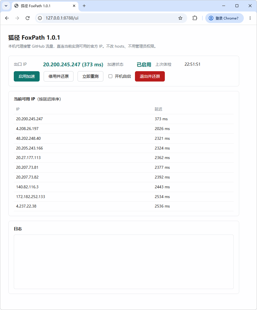Viewport: 257px width, 310px height.
Task: Open the Extensions puzzle icon
Action: coord(195,18)
